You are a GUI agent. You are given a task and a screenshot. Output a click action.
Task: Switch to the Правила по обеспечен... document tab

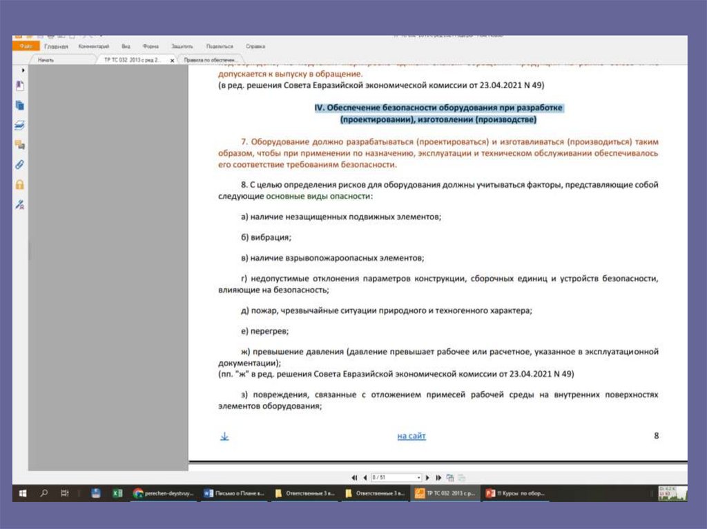tap(210, 60)
